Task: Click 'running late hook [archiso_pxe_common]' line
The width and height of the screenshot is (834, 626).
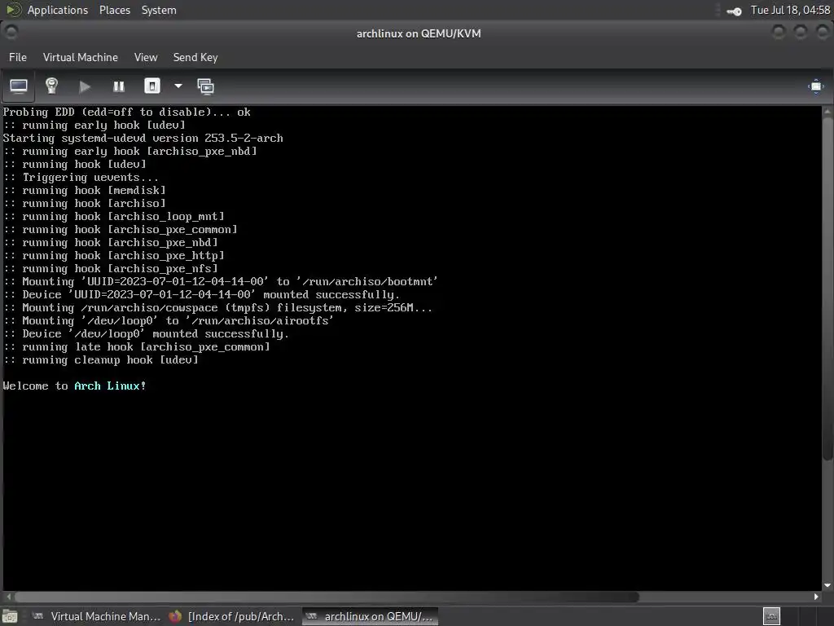Action: 137,347
